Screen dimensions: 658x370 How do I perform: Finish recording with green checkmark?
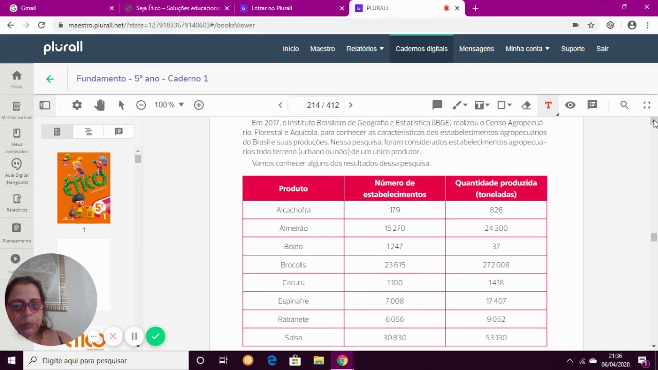coord(155,337)
